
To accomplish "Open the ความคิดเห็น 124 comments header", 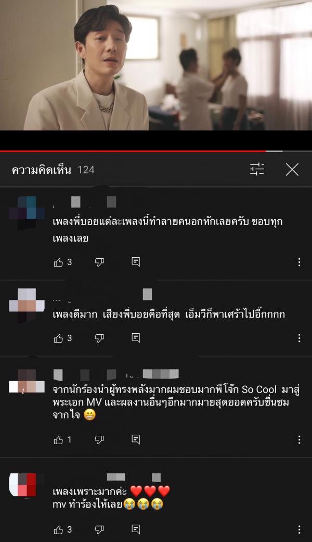I will click(53, 170).
